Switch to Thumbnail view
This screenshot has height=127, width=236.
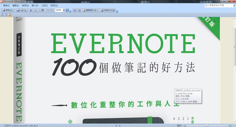[x=2, y=15]
